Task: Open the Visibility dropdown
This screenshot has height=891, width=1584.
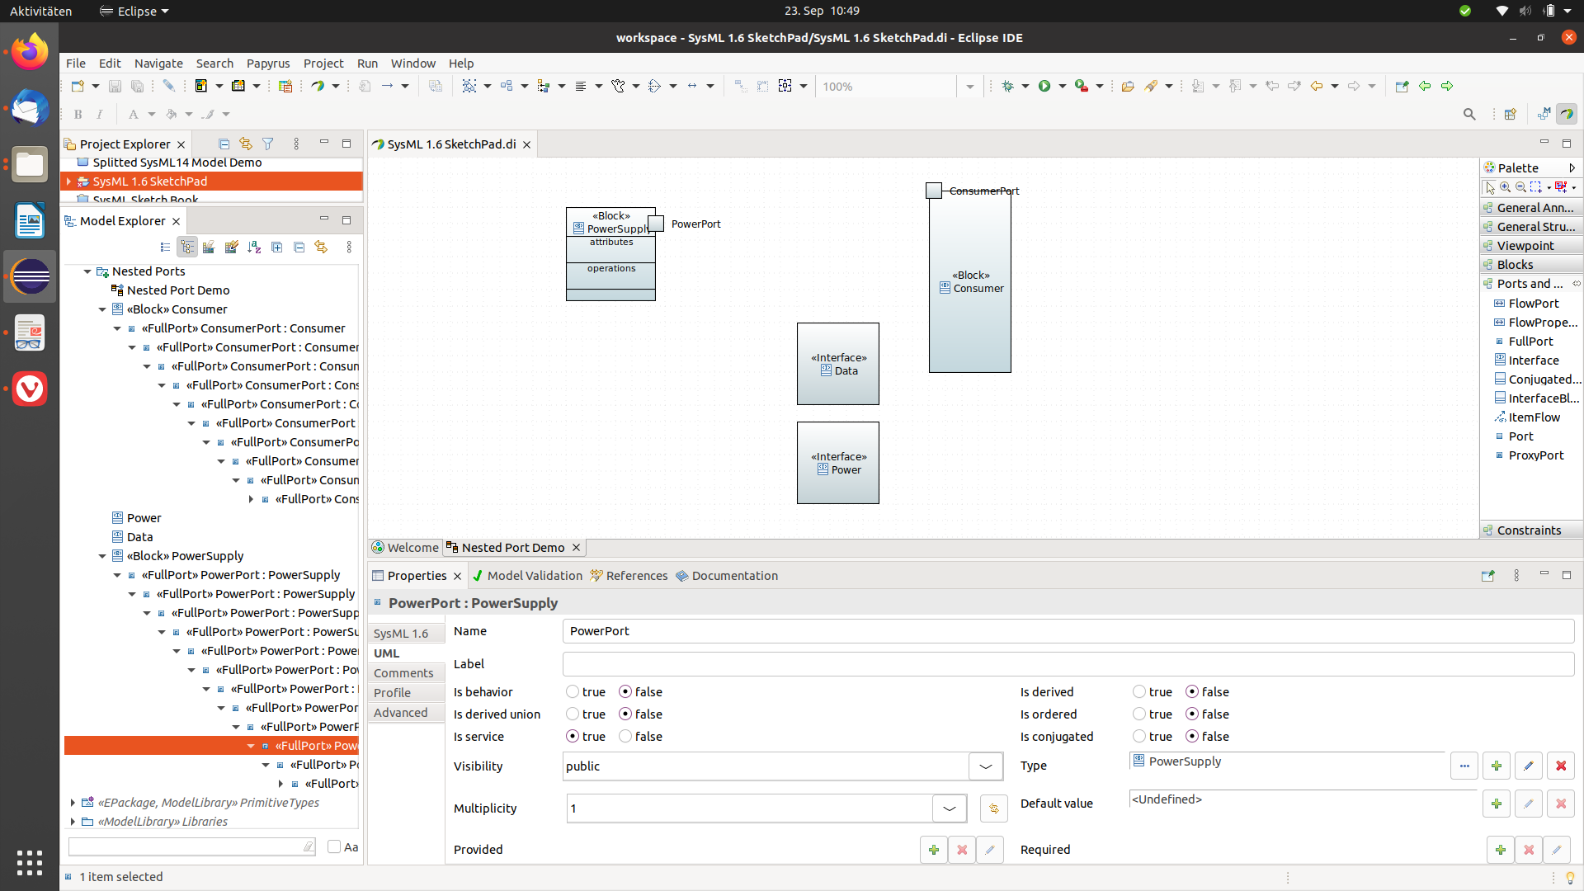Action: [985, 766]
